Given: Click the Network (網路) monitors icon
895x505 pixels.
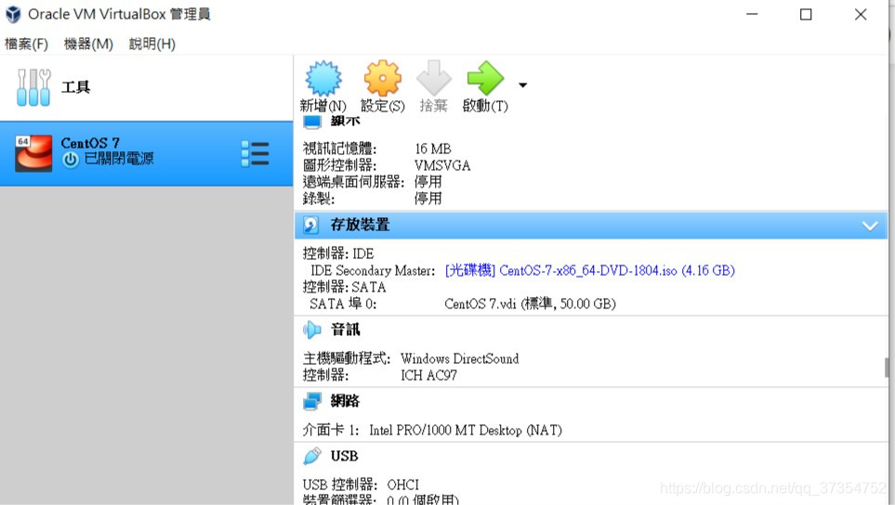Looking at the screenshot, I should click(x=311, y=401).
